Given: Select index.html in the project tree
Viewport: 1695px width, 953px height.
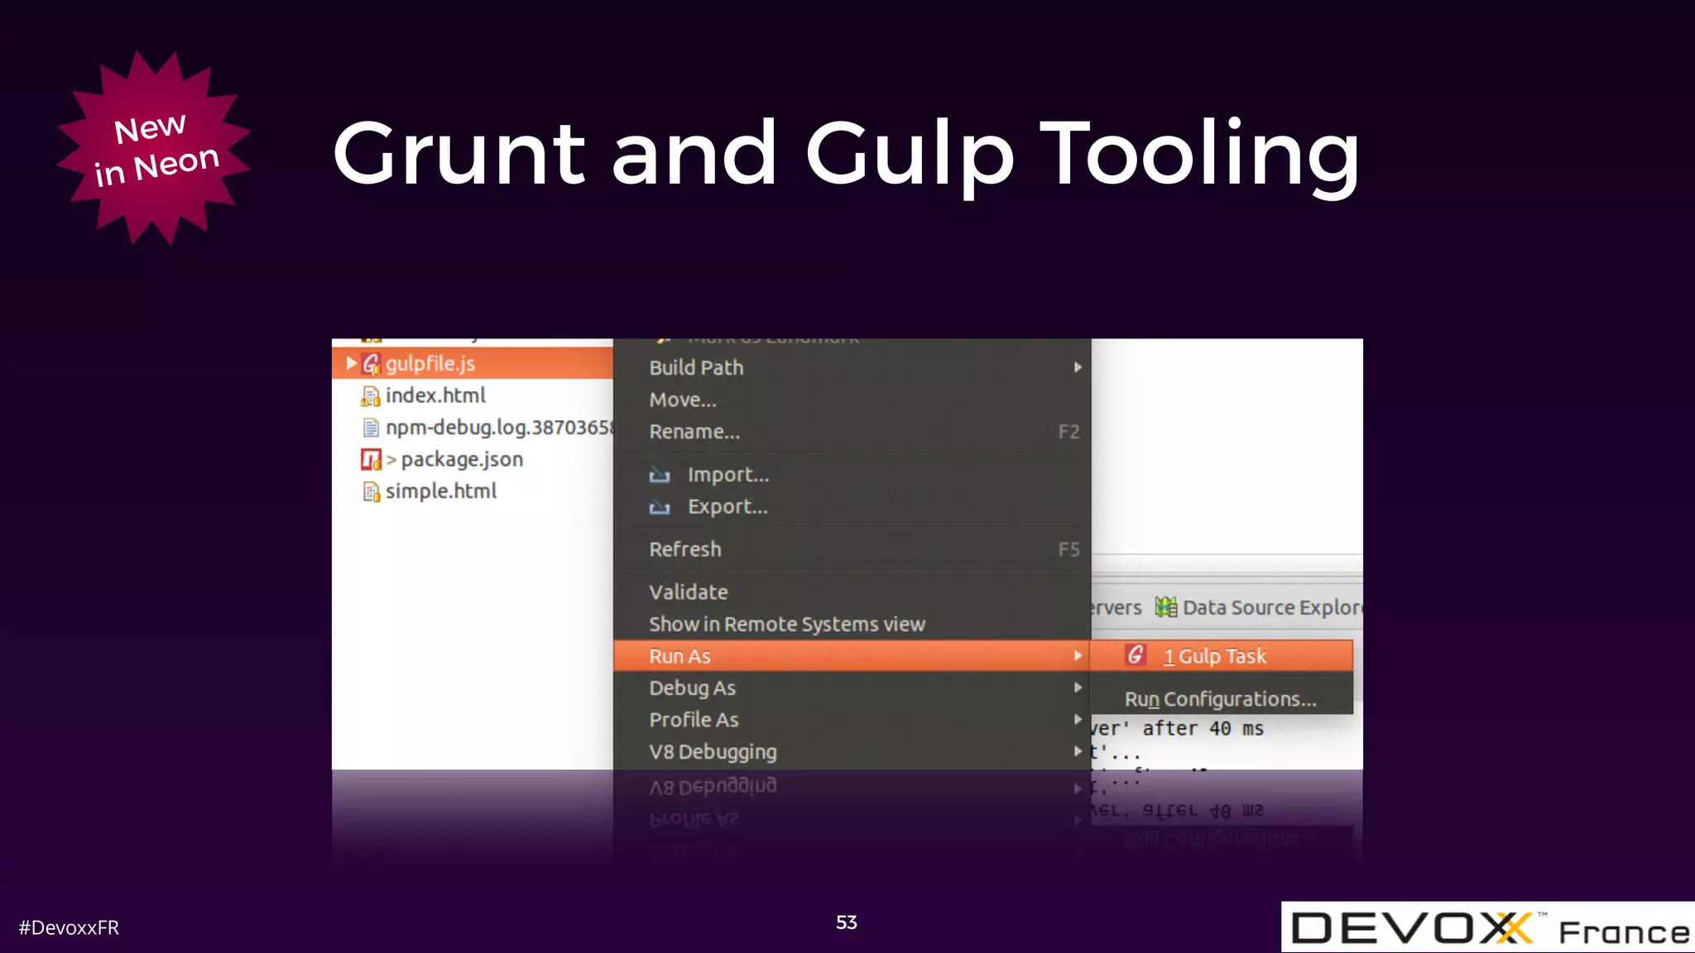Looking at the screenshot, I should tap(435, 395).
